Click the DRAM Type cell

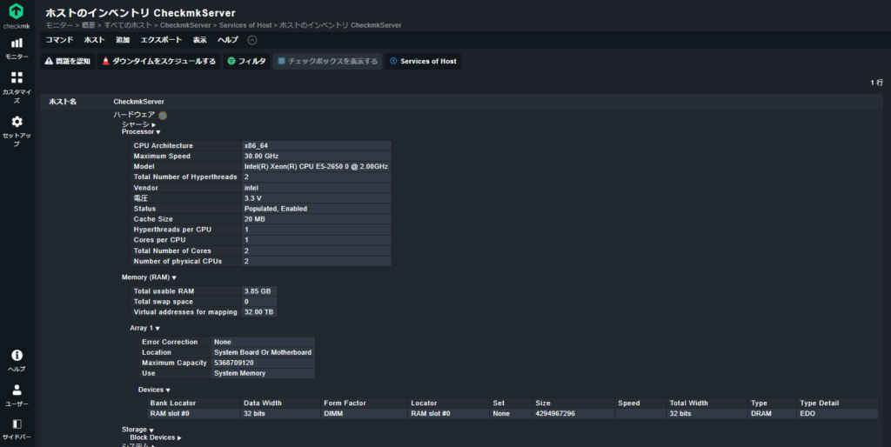760,413
